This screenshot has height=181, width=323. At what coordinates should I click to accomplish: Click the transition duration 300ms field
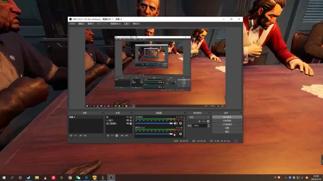point(200,125)
